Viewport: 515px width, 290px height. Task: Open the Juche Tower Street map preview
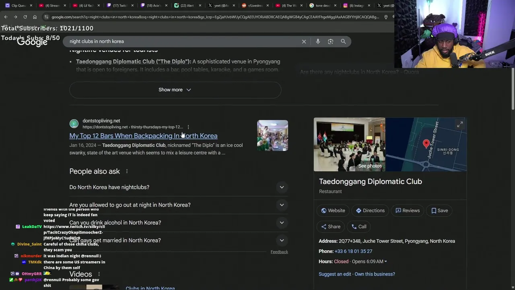coord(426,144)
